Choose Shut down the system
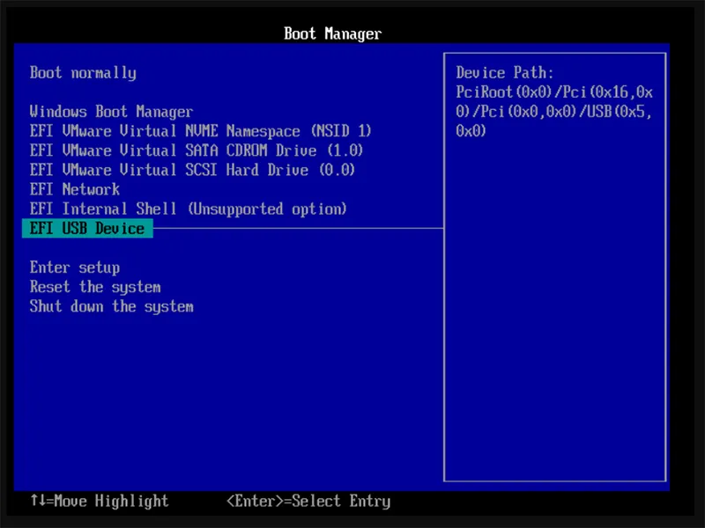The width and height of the screenshot is (705, 528). [x=112, y=306]
